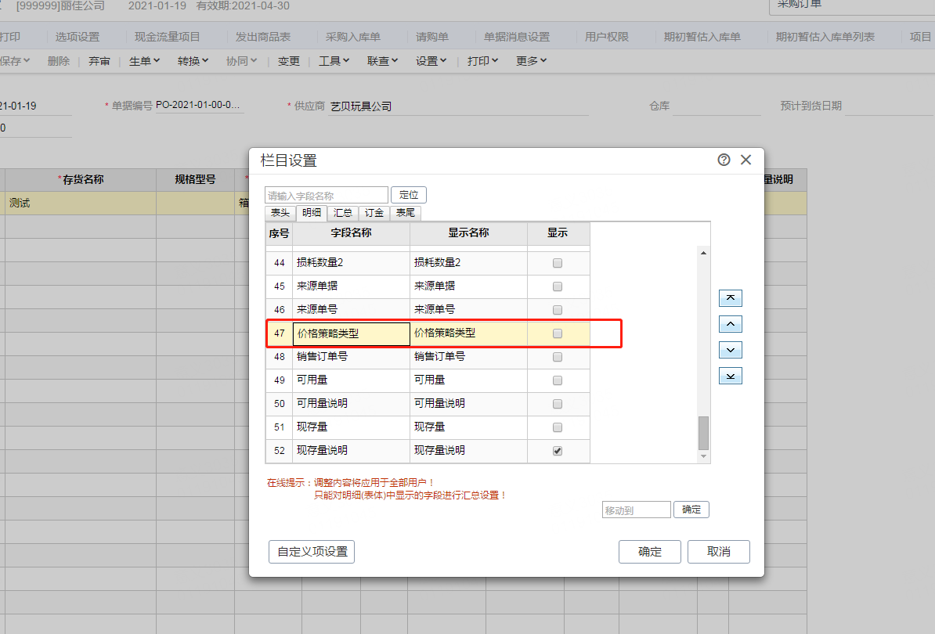935x634 pixels.
Task: Open the 转换 dropdown menu
Action: pos(193,61)
